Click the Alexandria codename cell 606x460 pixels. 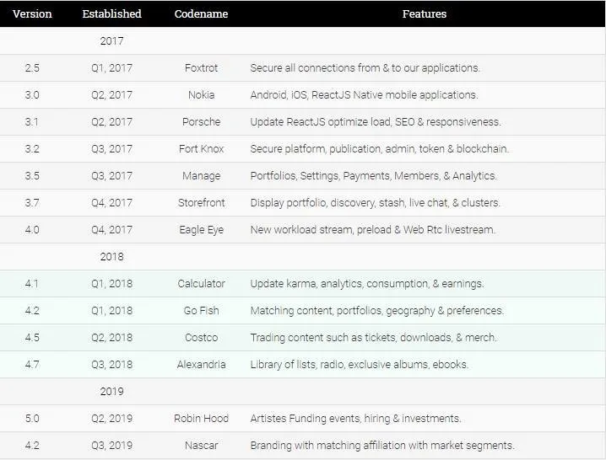201,365
